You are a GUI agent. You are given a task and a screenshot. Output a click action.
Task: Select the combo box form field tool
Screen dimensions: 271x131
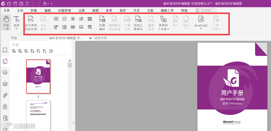tap(56, 27)
